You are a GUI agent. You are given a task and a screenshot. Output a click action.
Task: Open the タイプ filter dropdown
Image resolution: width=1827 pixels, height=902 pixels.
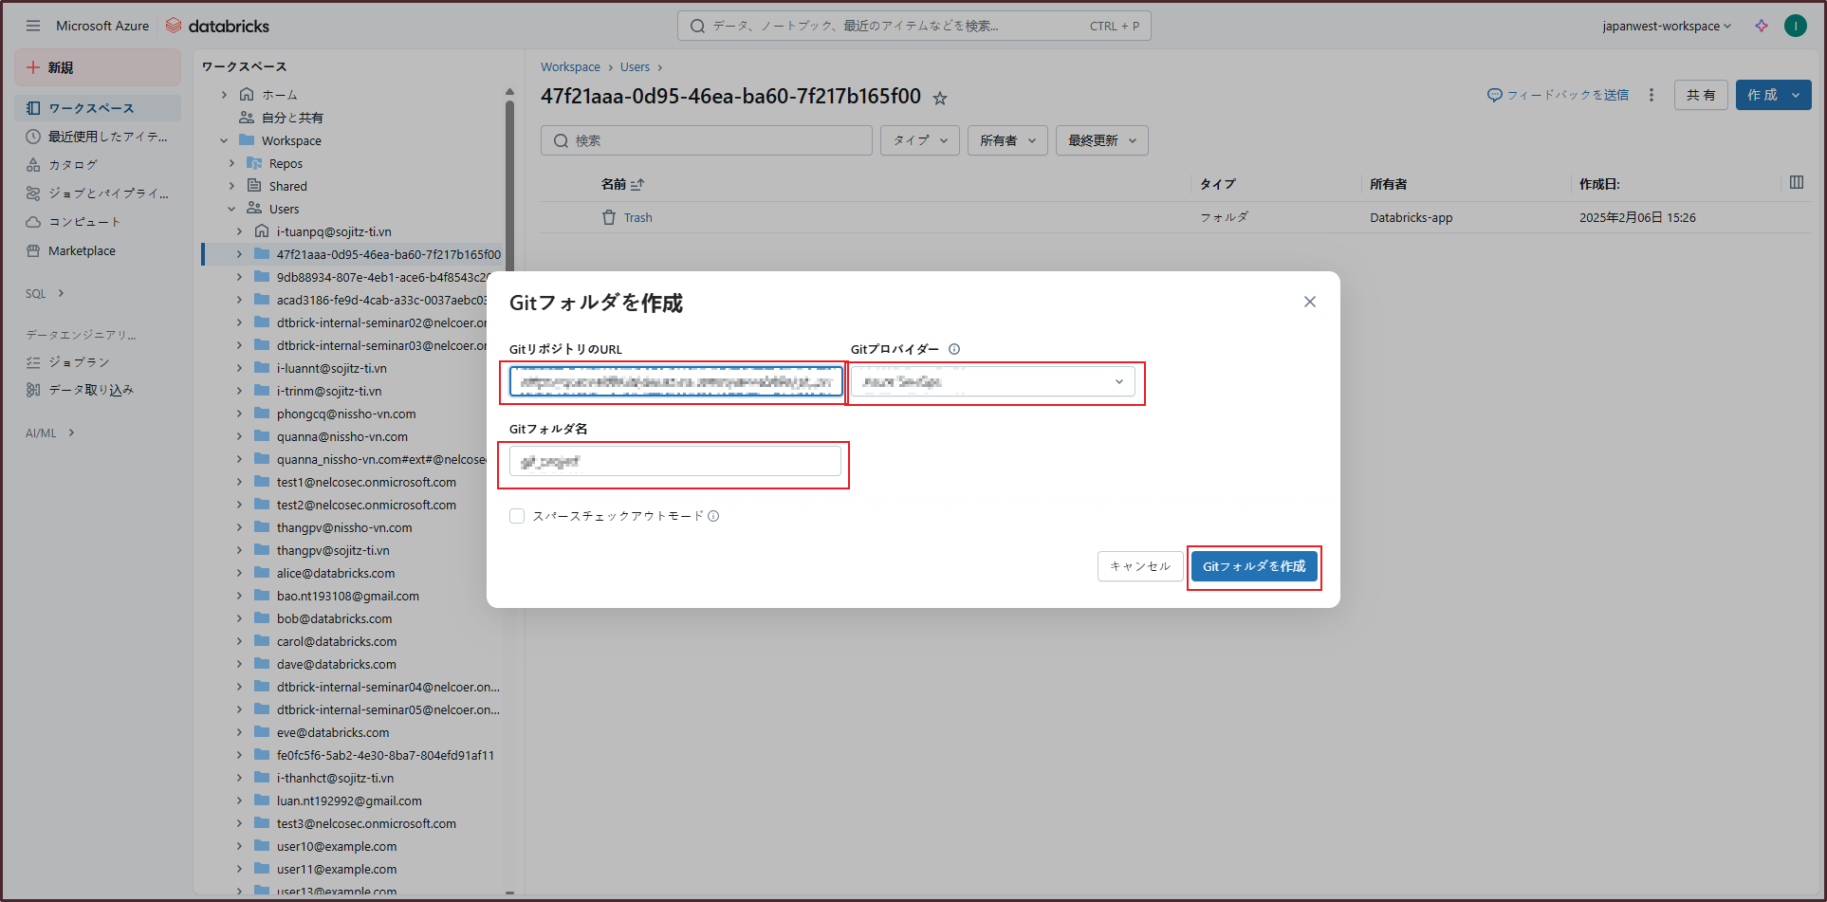point(919,140)
